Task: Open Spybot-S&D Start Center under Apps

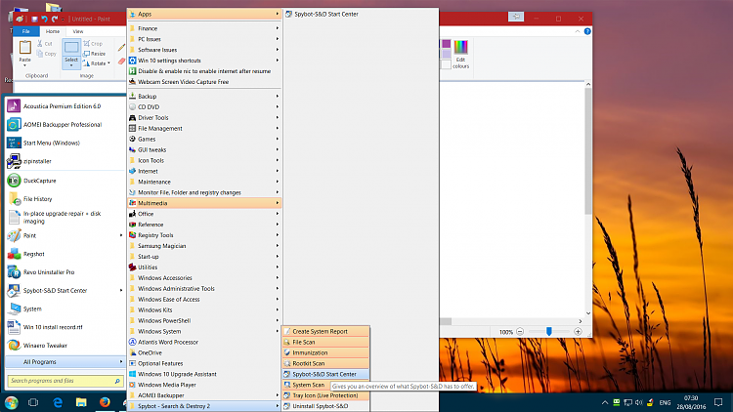Action: pyautogui.click(x=361, y=14)
